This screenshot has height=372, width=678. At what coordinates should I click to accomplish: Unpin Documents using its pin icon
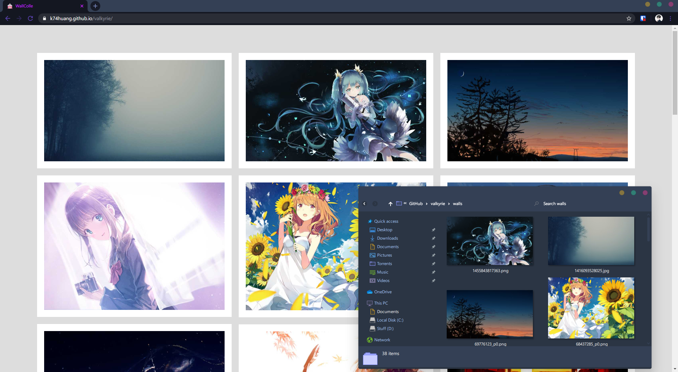point(433,247)
